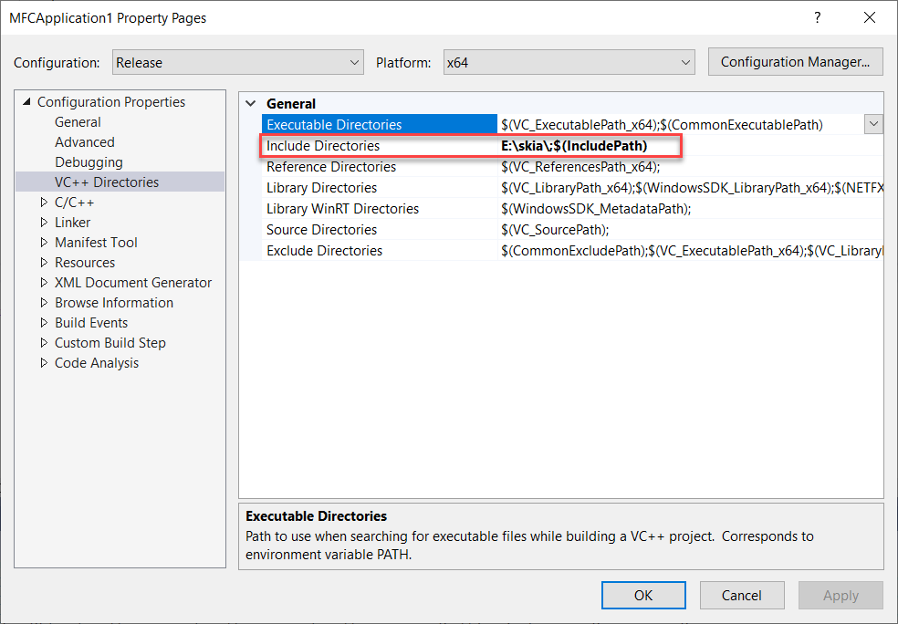This screenshot has height=624, width=898.
Task: Select the Build Events tree label
Action: pos(91,322)
